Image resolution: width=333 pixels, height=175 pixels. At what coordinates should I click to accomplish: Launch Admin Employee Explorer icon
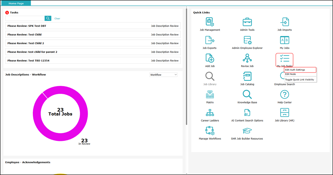[247, 40]
